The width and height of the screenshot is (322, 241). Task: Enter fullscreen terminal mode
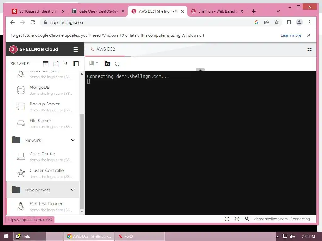(118, 63)
